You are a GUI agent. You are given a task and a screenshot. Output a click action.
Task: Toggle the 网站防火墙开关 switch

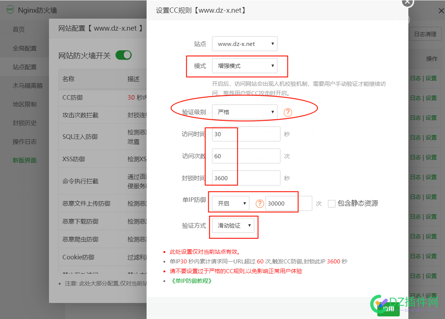(x=123, y=55)
